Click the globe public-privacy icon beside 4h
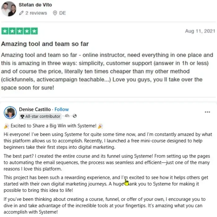 [x=75, y=116]
